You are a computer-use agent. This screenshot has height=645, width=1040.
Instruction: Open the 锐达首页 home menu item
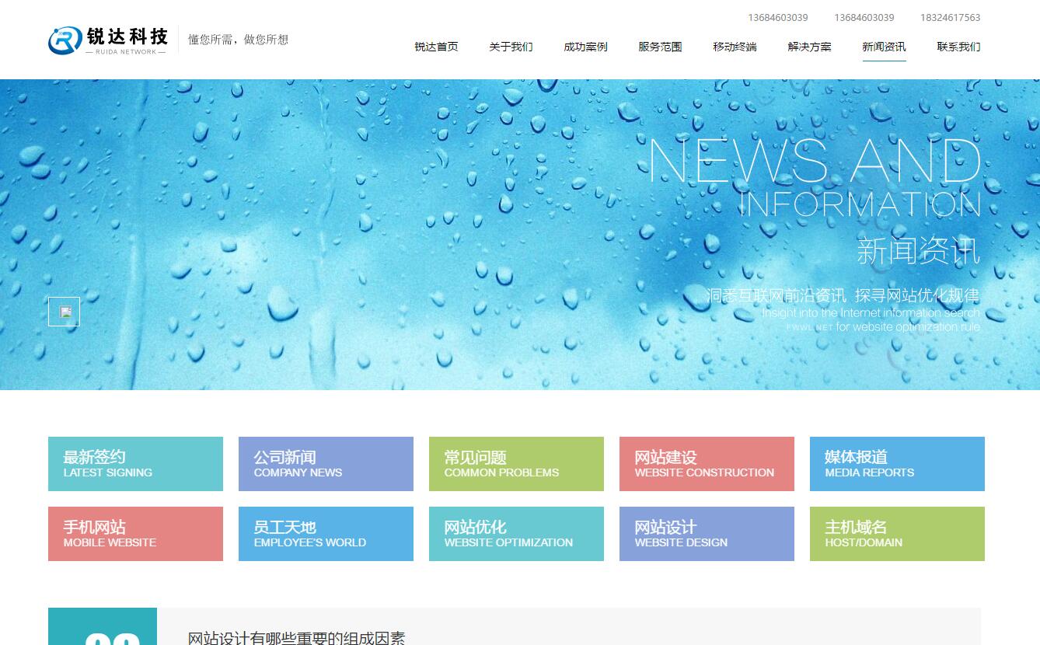(x=436, y=47)
